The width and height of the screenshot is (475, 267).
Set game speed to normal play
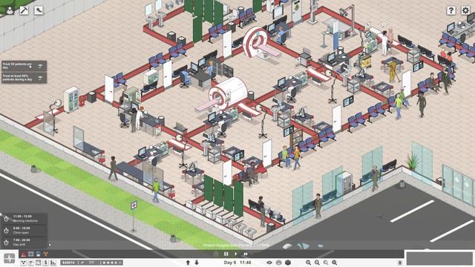point(236,254)
